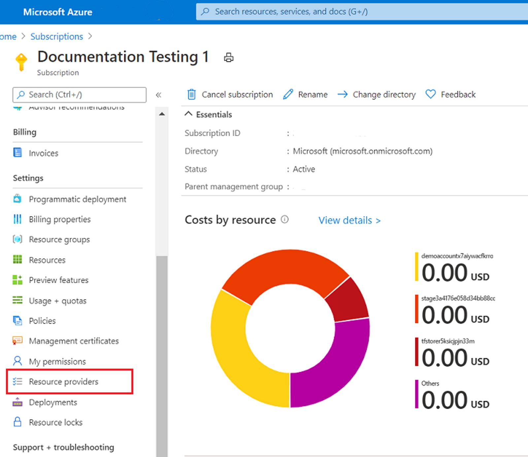Select Preview features in sidebar

(58, 280)
